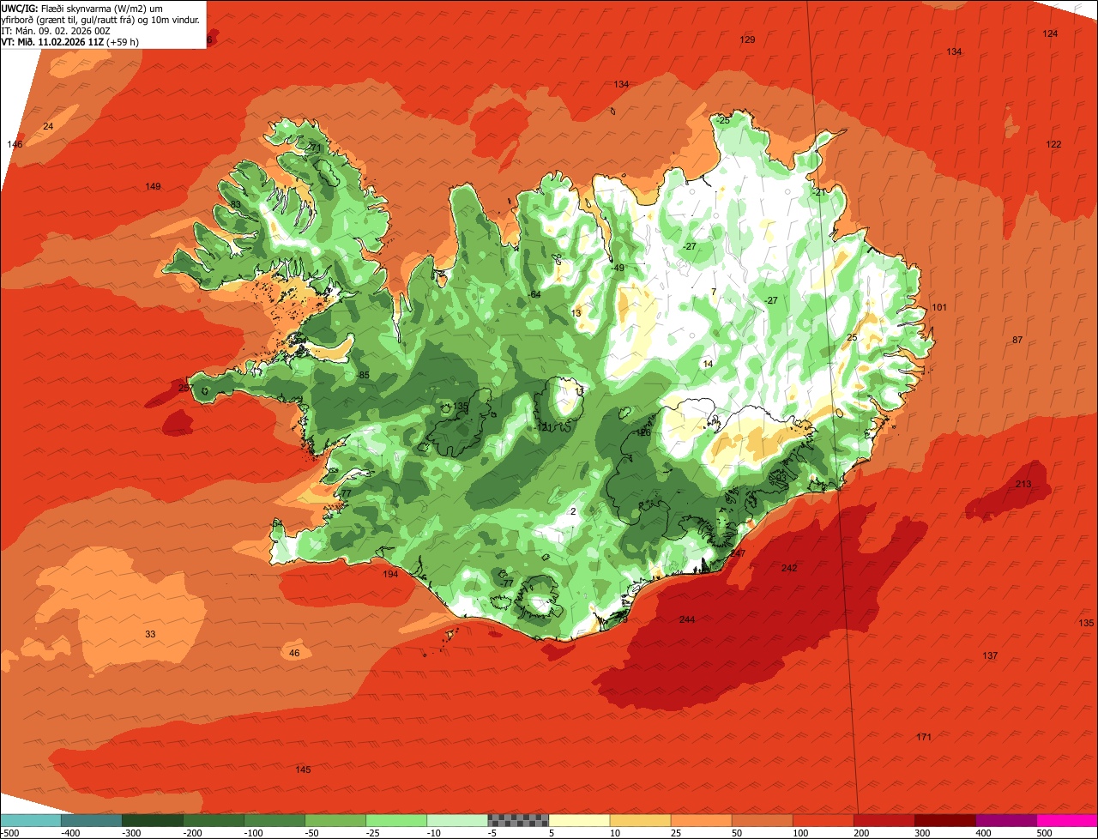Screen dimensions: 1098x839
Task: Click the legend swatch between -200 and -100
Action: [x=214, y=820]
